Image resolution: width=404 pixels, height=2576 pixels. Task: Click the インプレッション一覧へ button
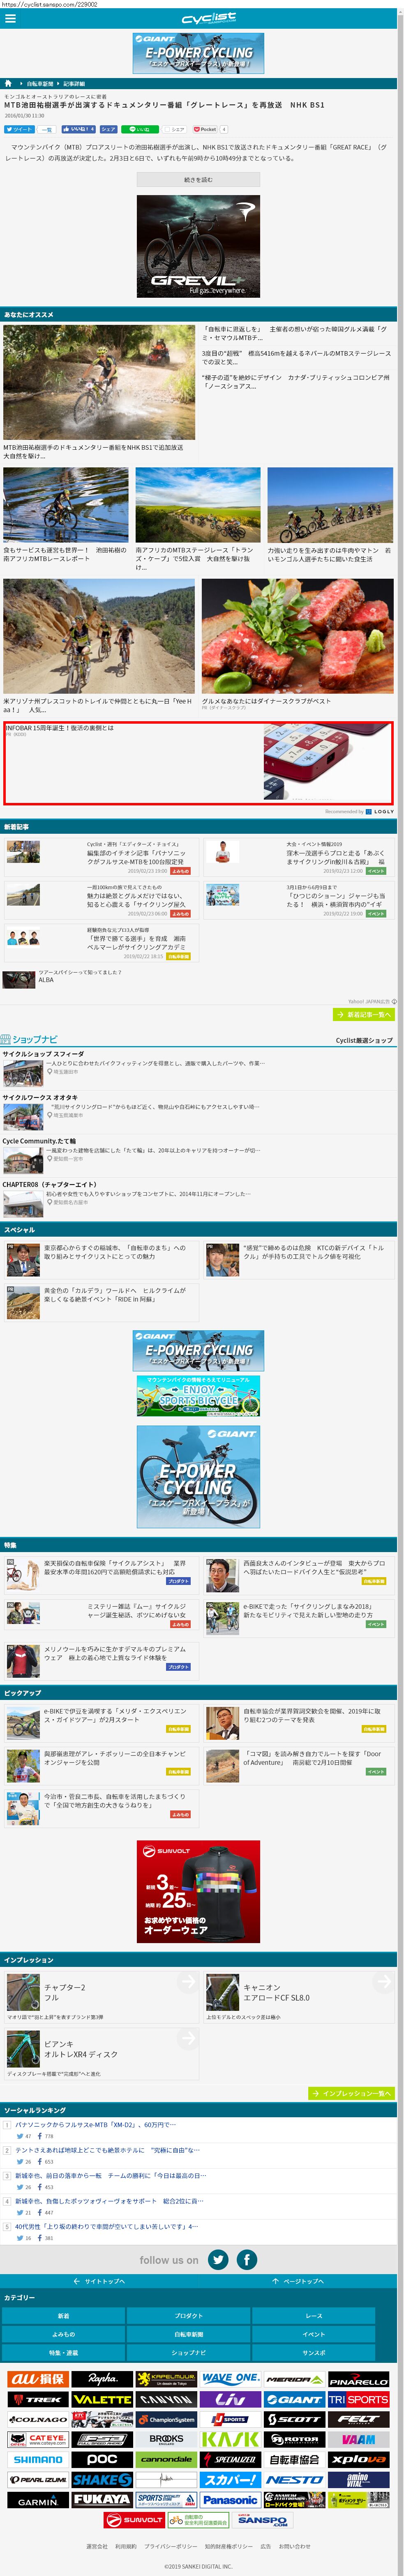pos(351,2093)
